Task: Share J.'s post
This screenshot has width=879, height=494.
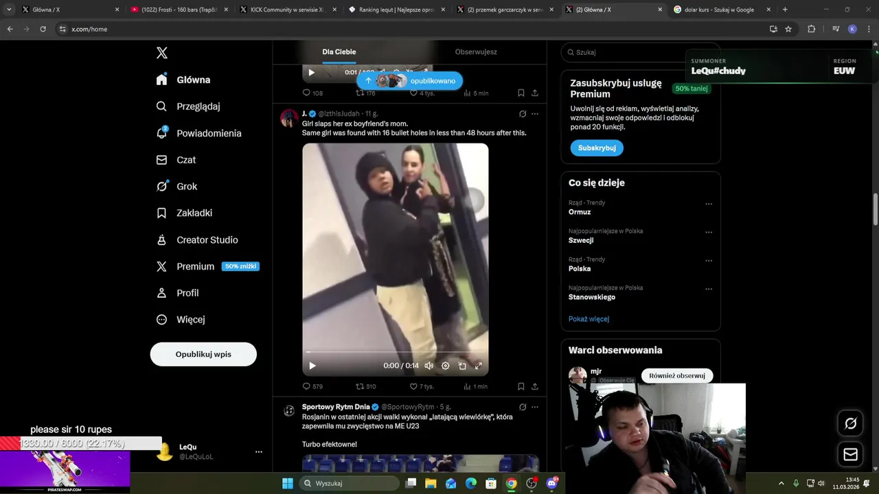Action: click(x=535, y=386)
